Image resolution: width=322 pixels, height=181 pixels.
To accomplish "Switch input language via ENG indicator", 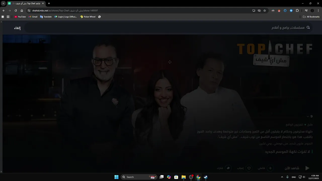I will (294, 177).
